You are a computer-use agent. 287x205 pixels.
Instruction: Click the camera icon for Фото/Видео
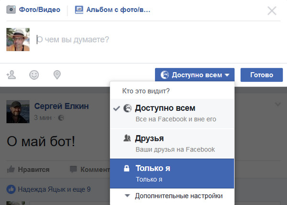(11, 9)
